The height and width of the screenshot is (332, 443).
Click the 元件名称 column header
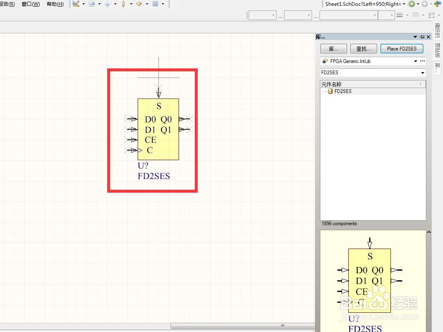pyautogui.click(x=373, y=84)
